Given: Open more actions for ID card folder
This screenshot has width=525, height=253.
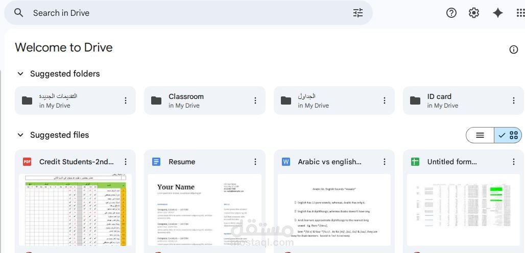Looking at the screenshot, I should click(x=514, y=100).
